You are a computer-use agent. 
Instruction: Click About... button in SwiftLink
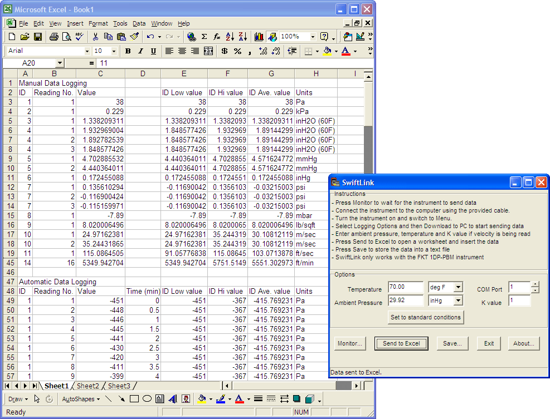pyautogui.click(x=524, y=343)
